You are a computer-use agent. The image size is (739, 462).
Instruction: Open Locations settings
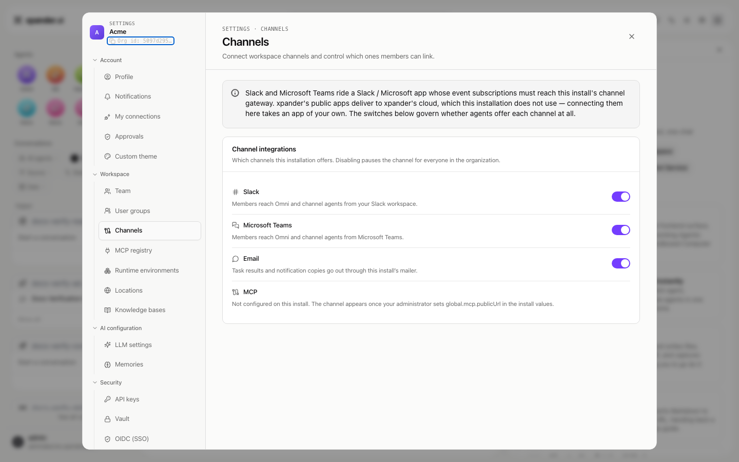click(x=150, y=291)
